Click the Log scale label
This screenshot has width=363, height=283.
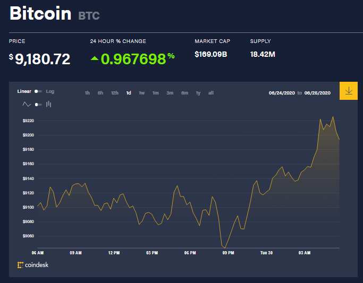[x=50, y=91]
